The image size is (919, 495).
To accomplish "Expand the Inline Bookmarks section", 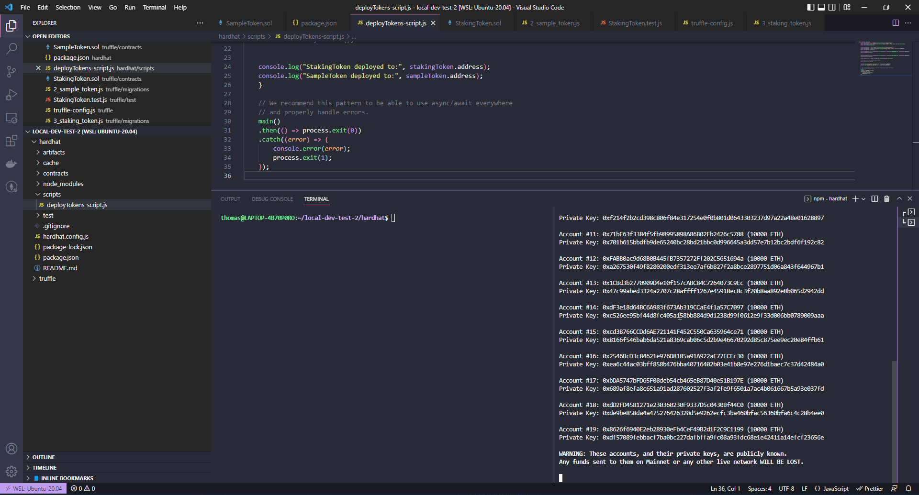I will (117, 478).
